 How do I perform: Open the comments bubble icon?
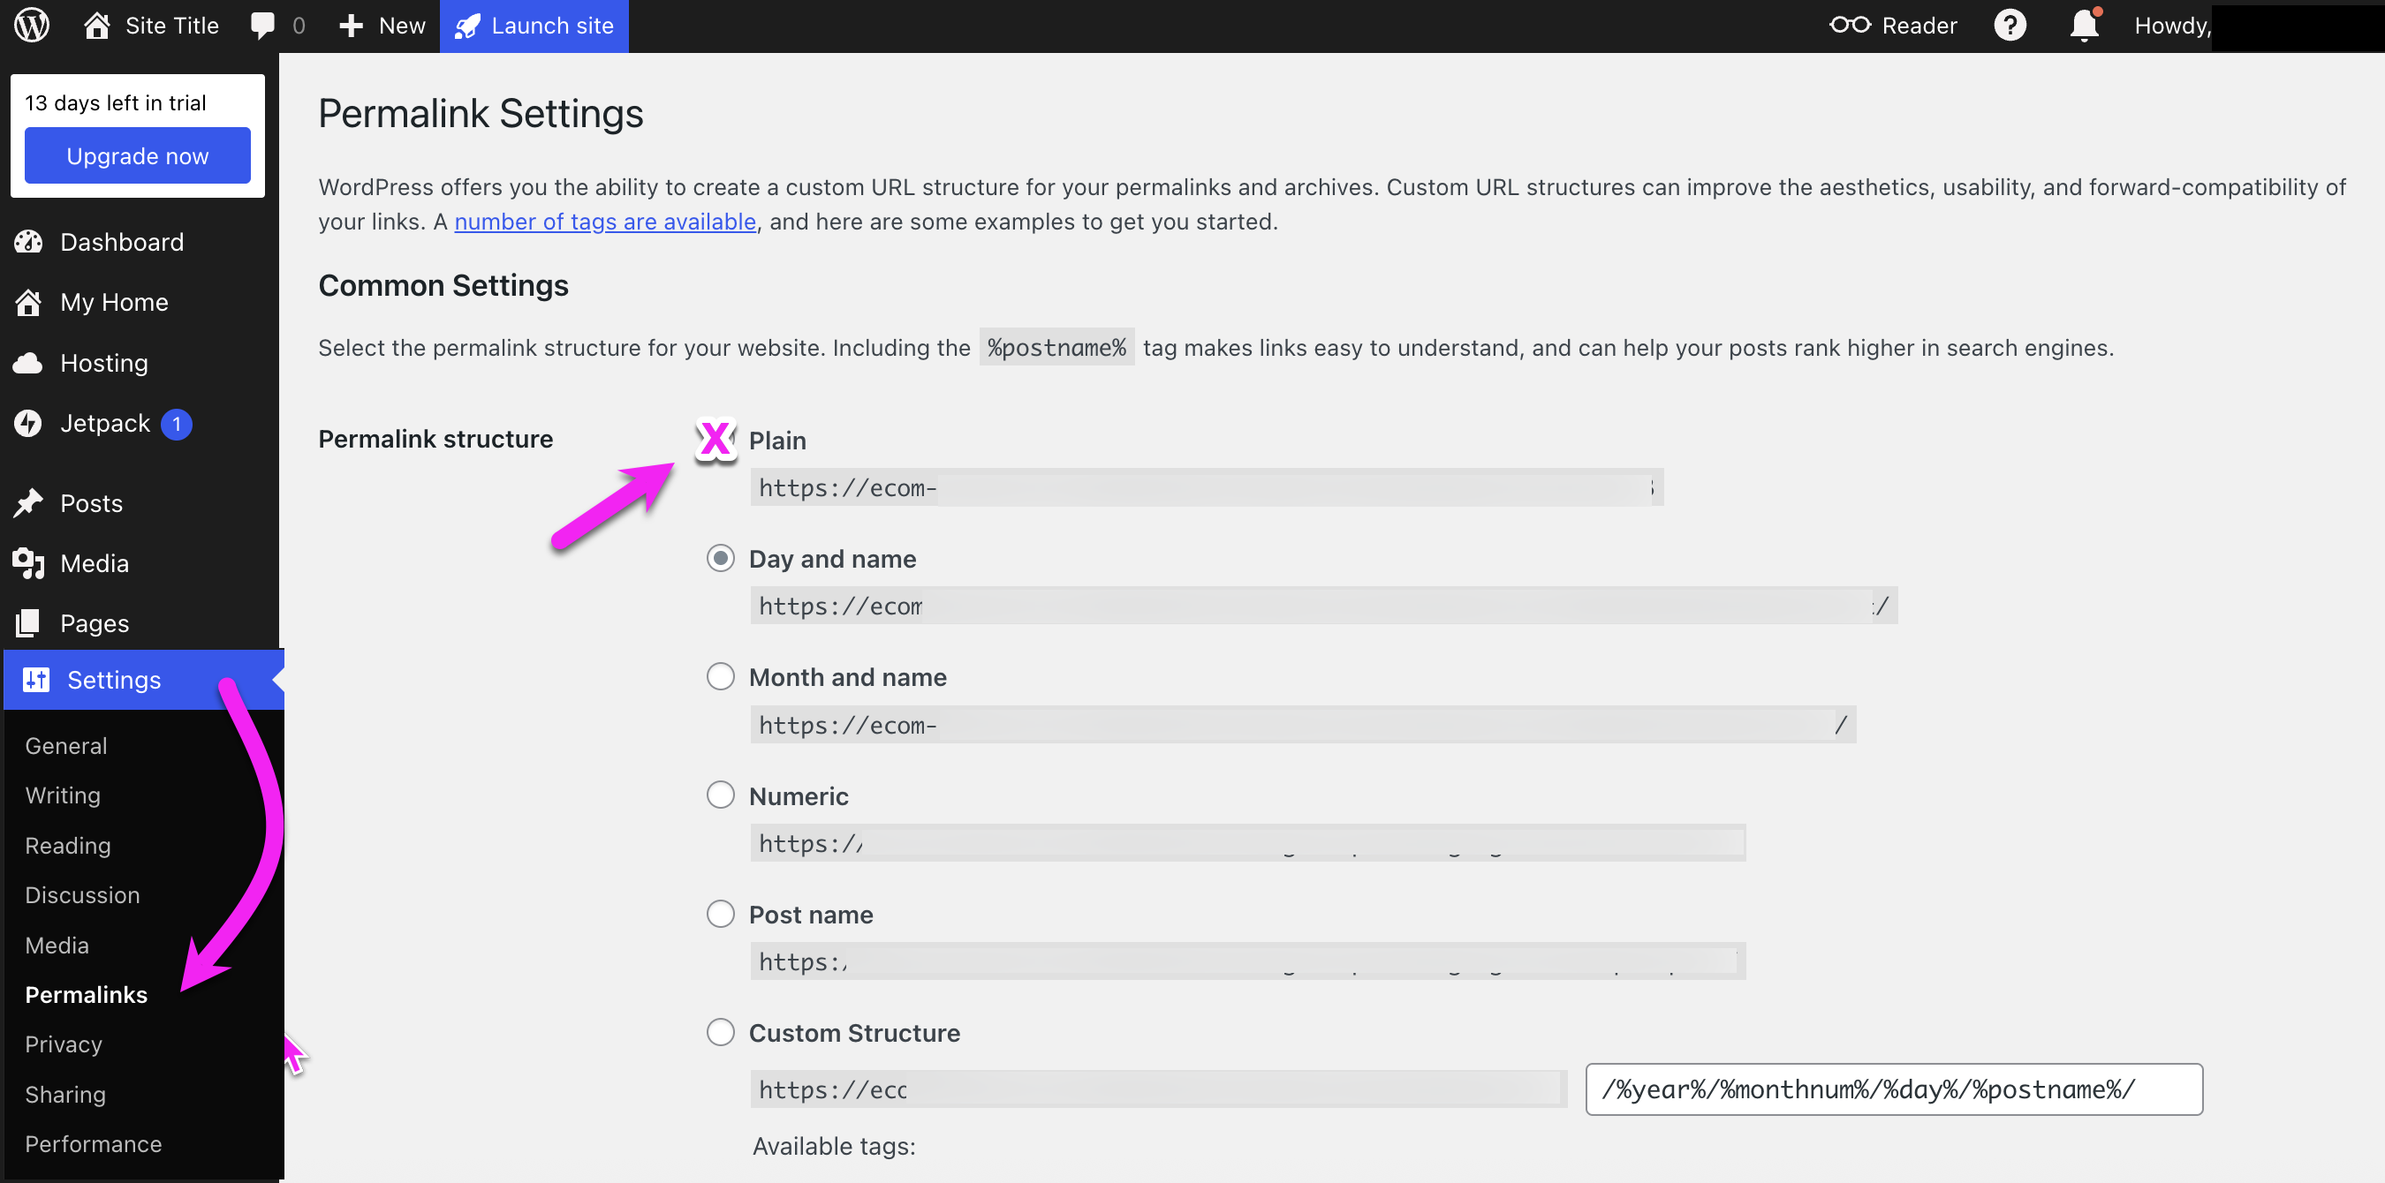263,25
